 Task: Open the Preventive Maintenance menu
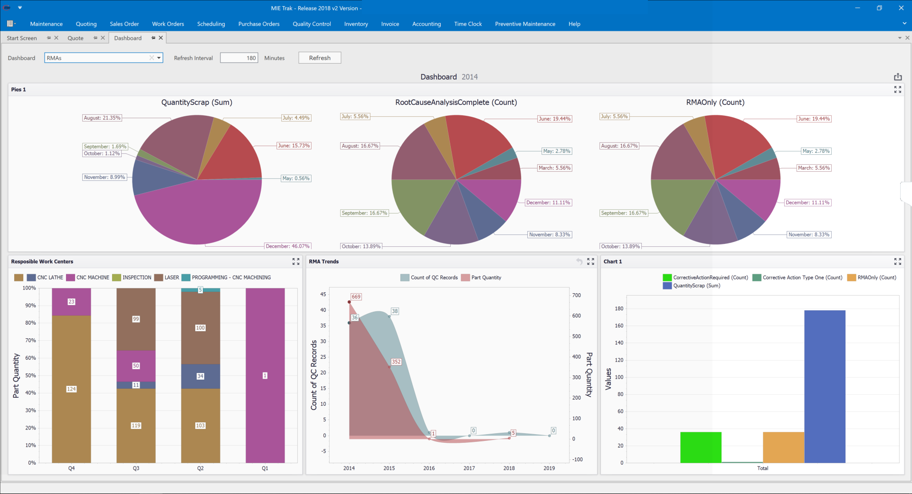click(x=525, y=24)
